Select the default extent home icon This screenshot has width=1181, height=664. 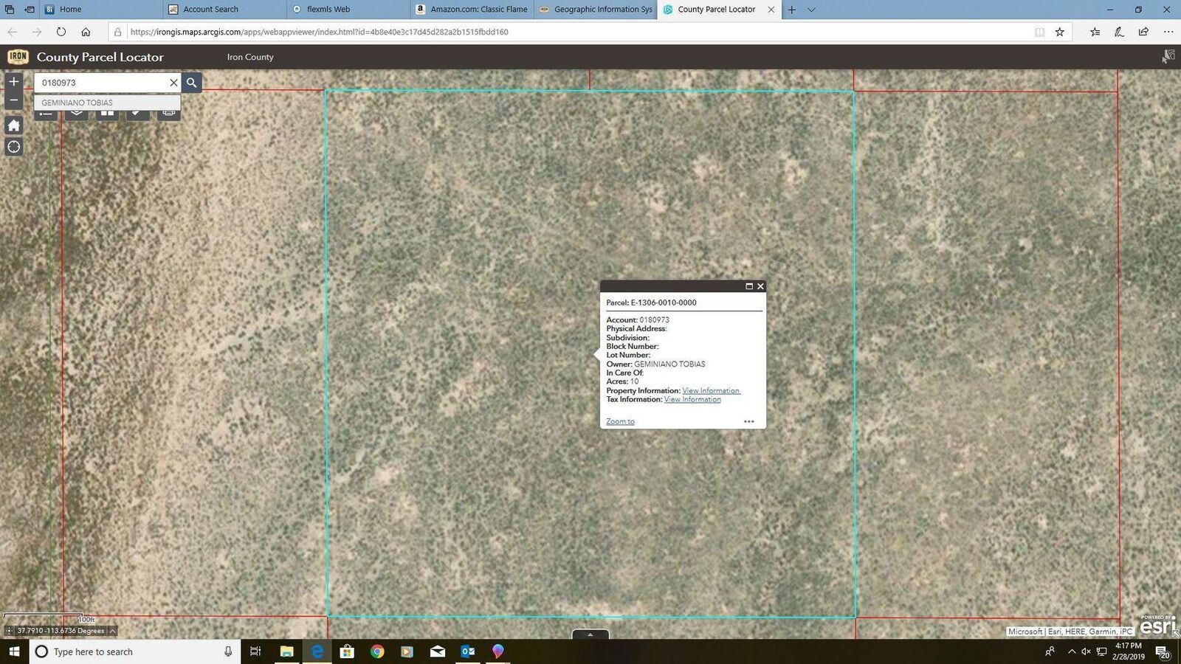point(13,125)
